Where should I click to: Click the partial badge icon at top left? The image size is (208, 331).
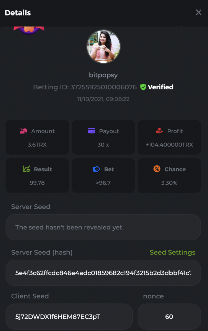coord(29,30)
